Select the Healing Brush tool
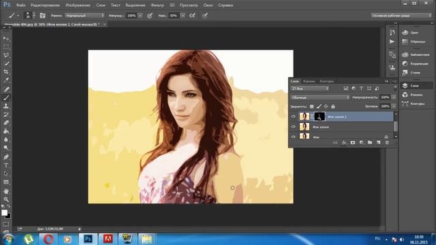The width and height of the screenshot is (436, 245). (6, 89)
